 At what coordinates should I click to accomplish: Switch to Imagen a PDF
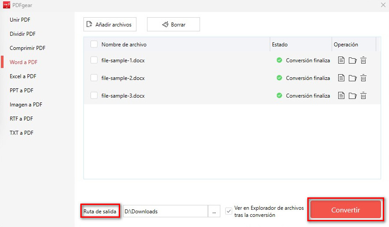point(26,104)
